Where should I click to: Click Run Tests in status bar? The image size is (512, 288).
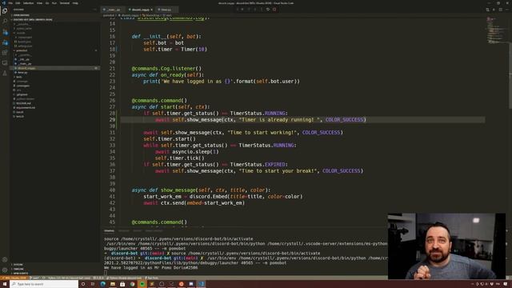point(152,278)
